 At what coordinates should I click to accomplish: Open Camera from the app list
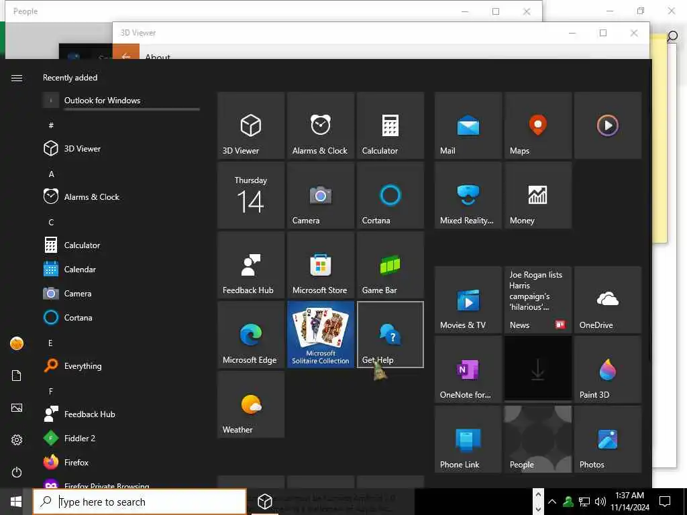121,294
